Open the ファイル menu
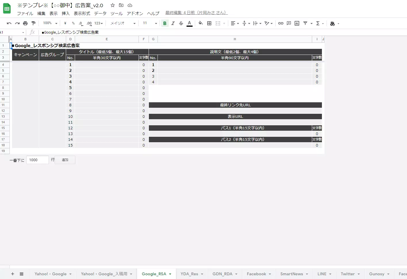This screenshot has width=407, height=279. 25,13
